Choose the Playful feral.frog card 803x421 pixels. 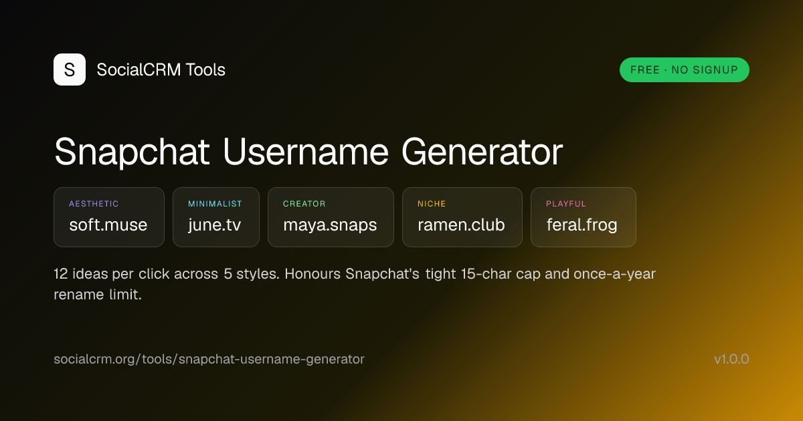[584, 217]
